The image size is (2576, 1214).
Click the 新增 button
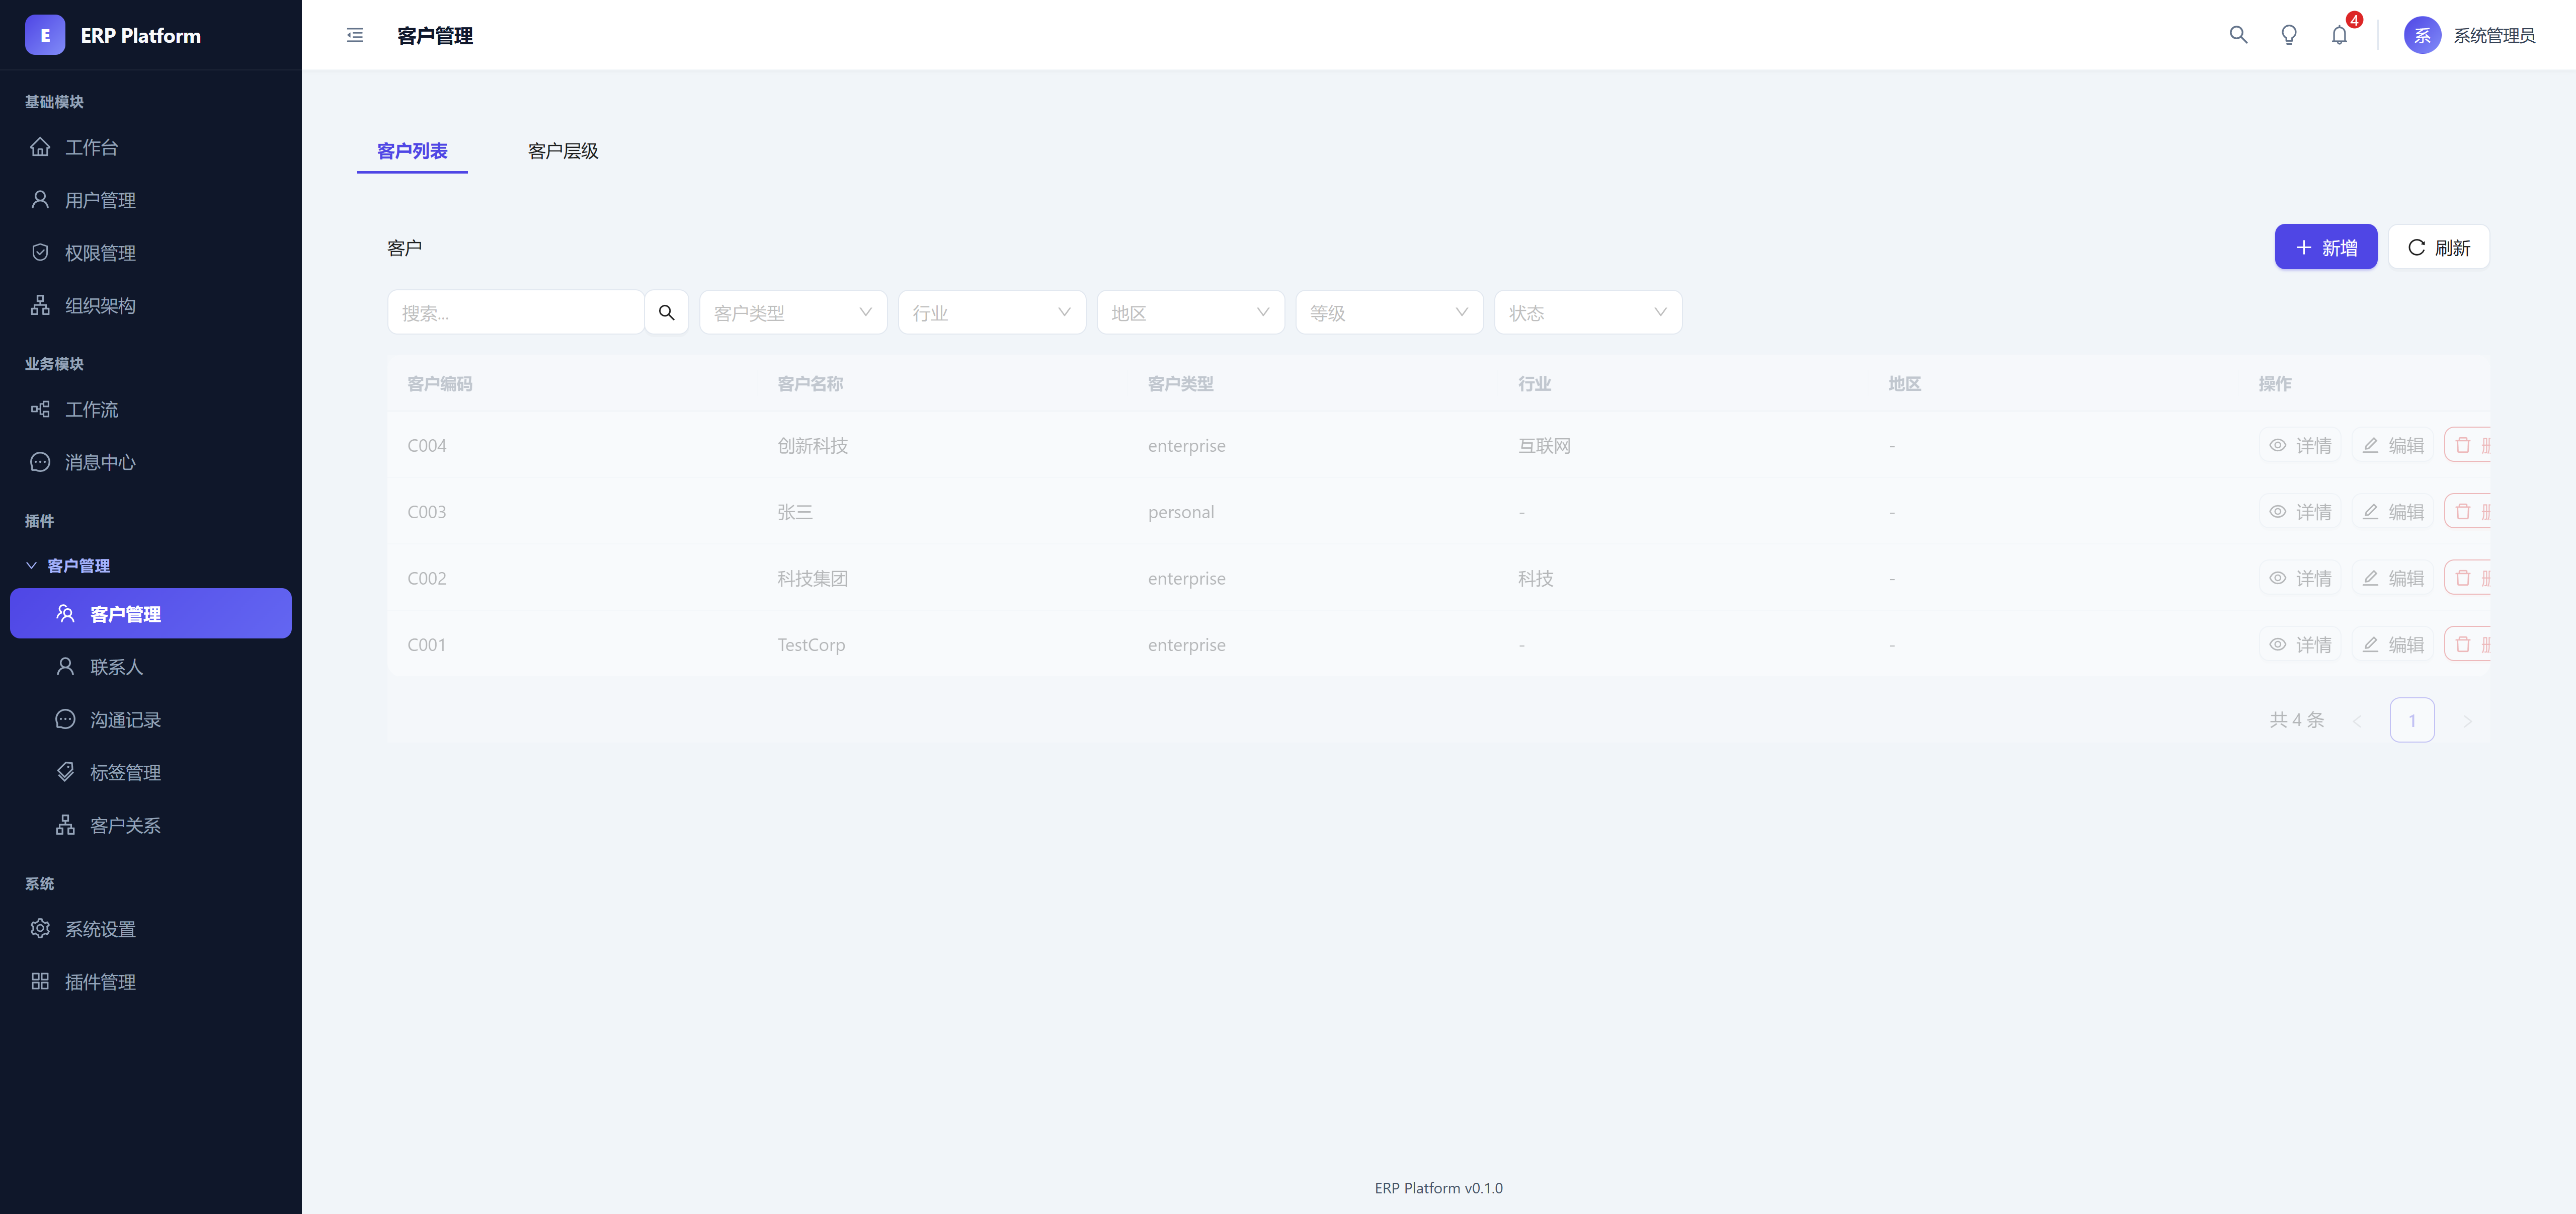coord(2325,248)
